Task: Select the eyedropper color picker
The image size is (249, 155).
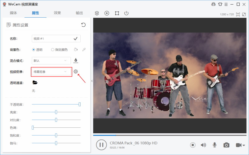Action: click(84, 50)
